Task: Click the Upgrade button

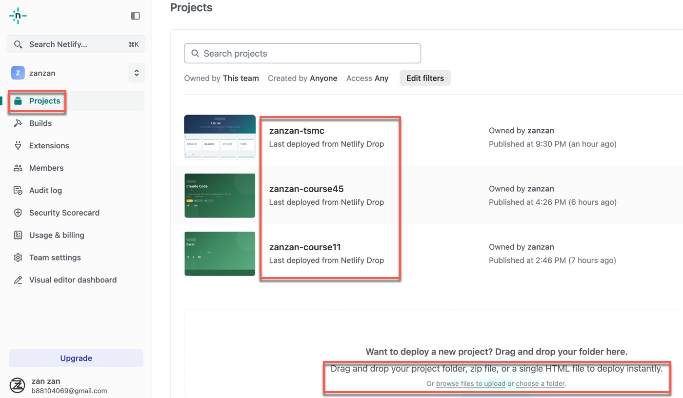Action: (76, 358)
